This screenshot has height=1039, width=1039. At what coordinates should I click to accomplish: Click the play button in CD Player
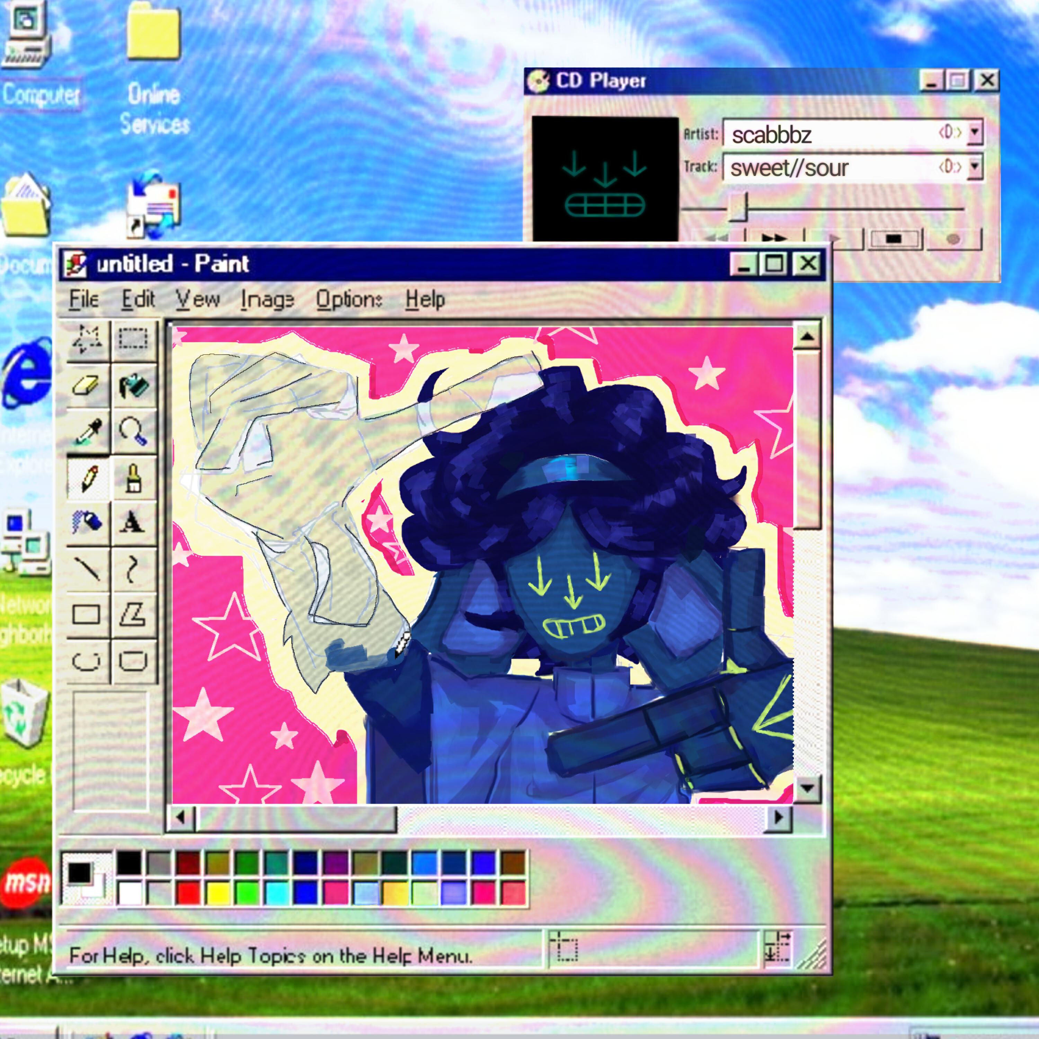pos(834,238)
